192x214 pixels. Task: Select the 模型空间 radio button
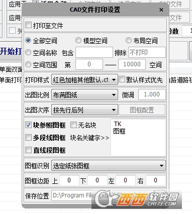coord(78,40)
